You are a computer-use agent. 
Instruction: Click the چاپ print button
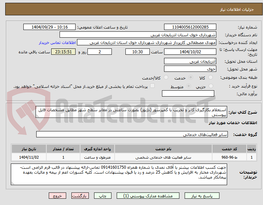click(103, 196)
